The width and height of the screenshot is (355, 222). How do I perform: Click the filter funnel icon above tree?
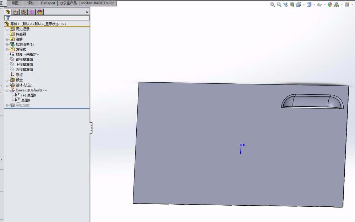point(7,18)
